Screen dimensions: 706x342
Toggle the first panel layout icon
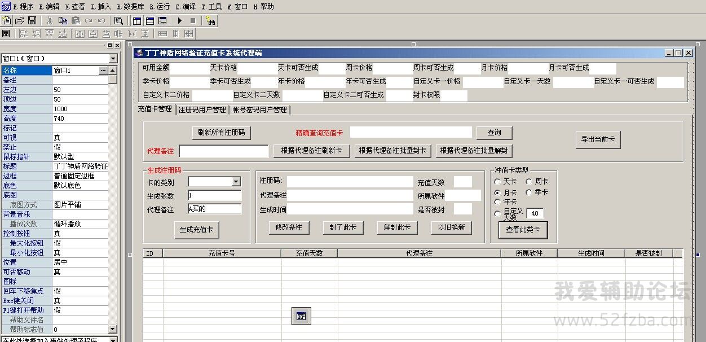(136, 20)
